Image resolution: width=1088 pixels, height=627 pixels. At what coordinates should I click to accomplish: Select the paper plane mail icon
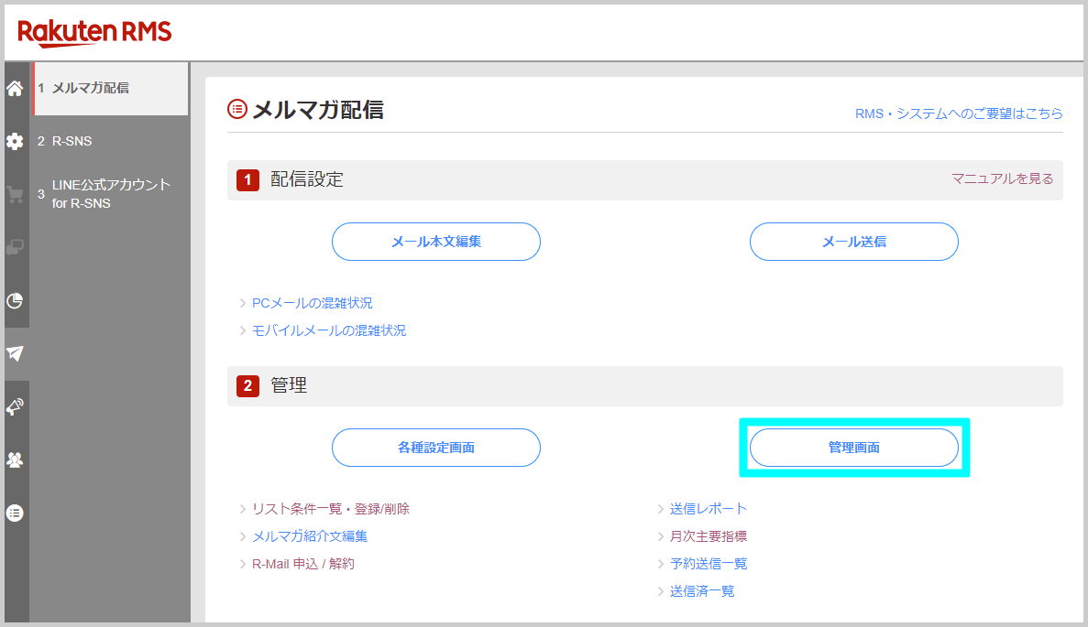coord(15,353)
